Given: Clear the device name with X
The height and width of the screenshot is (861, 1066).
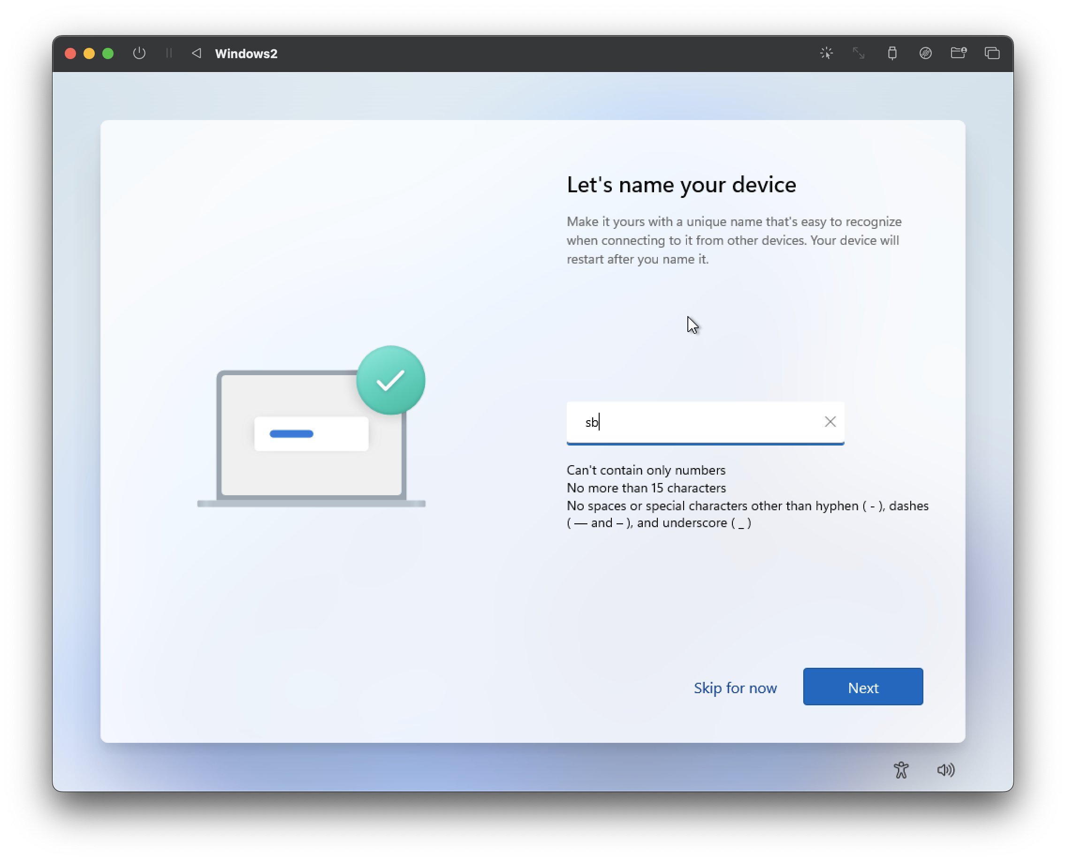Looking at the screenshot, I should [x=830, y=422].
